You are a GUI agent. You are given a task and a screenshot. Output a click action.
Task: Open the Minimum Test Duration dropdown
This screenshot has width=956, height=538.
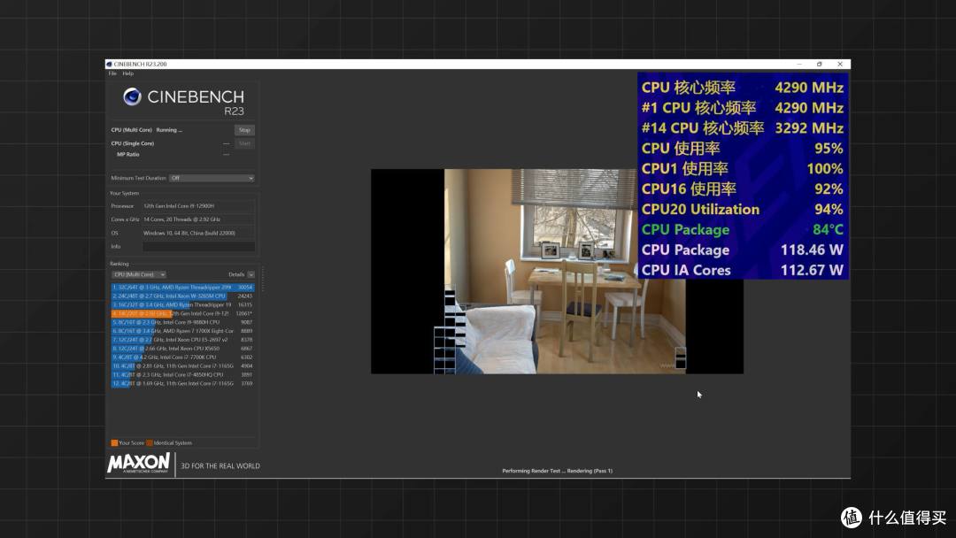click(x=212, y=178)
